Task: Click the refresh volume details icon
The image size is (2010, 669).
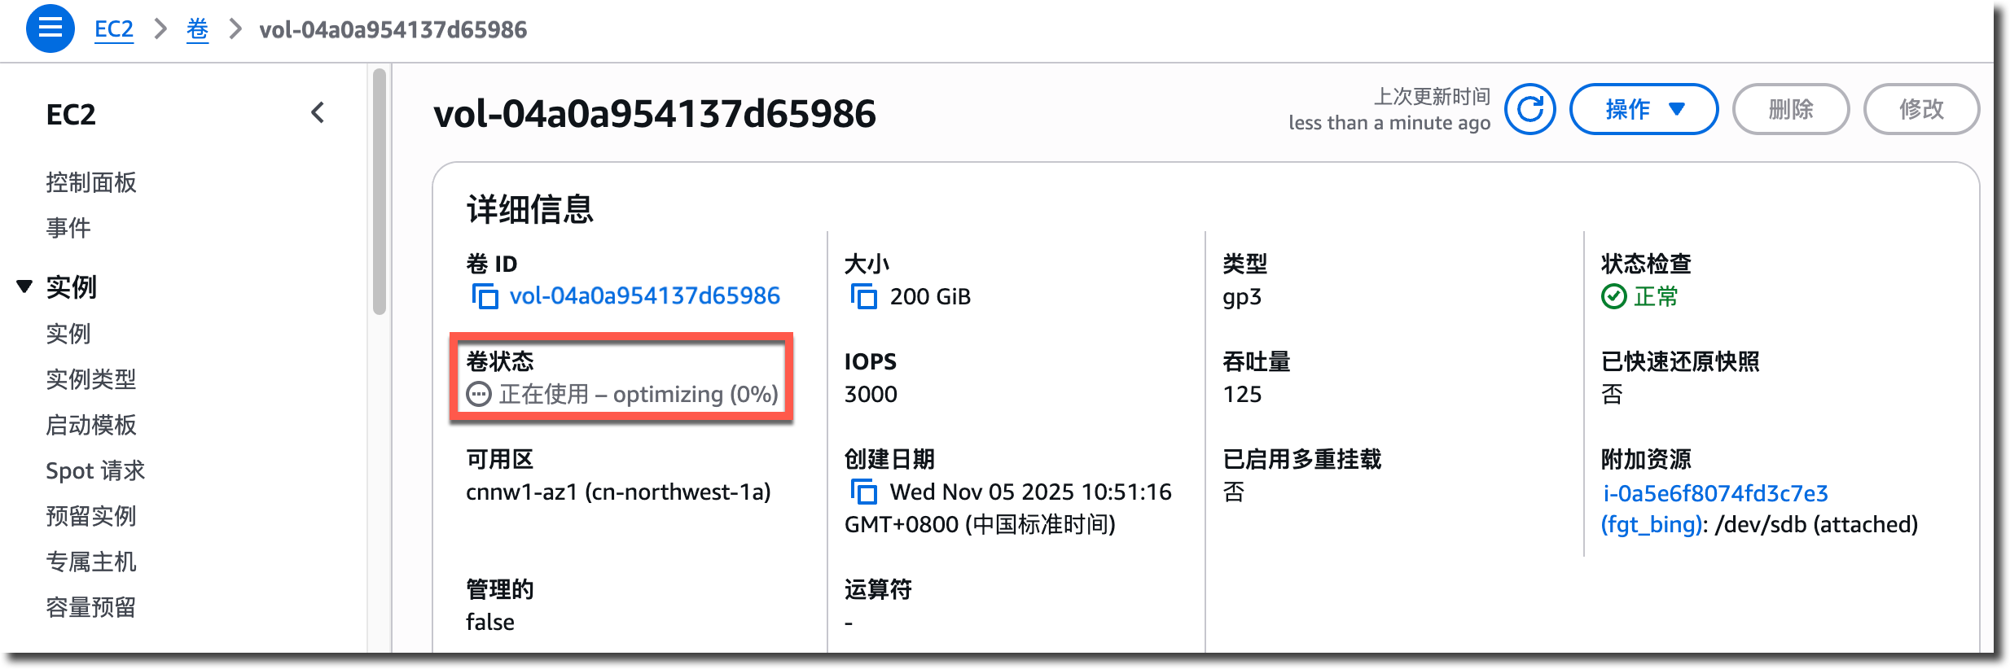Action: pyautogui.click(x=1529, y=109)
